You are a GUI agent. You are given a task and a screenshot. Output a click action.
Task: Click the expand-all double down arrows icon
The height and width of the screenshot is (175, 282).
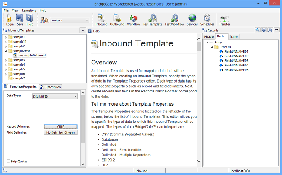point(264,30)
